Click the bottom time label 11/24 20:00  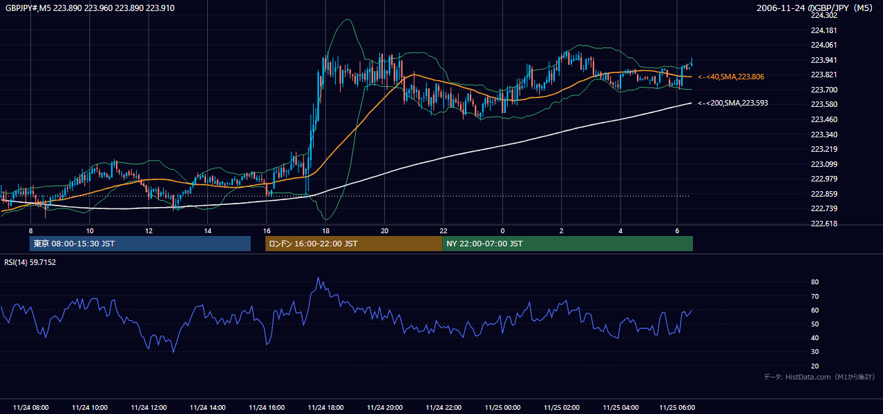pyautogui.click(x=385, y=407)
